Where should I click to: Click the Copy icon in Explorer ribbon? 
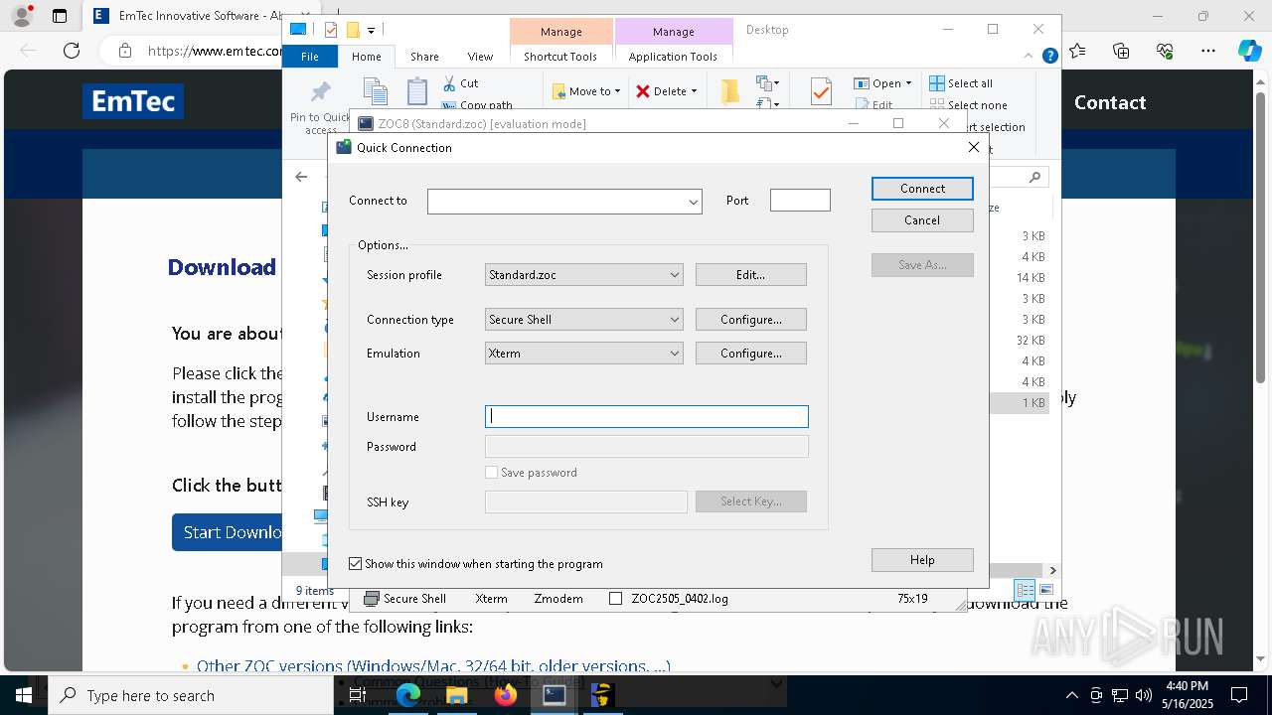(375, 91)
